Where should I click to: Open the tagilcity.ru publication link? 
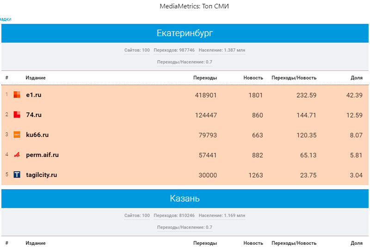click(42, 175)
